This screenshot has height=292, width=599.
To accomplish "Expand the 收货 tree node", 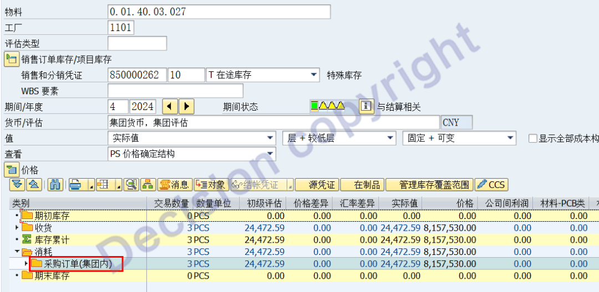I will click(x=17, y=228).
